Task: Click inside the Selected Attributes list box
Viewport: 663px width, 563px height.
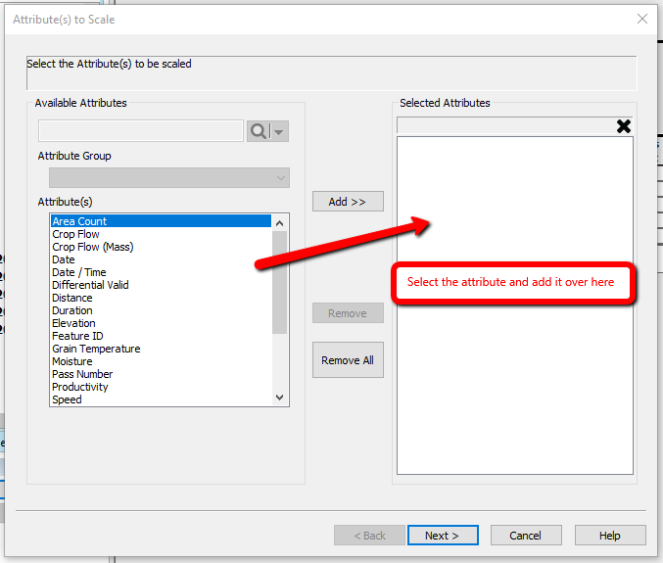Action: [514, 392]
